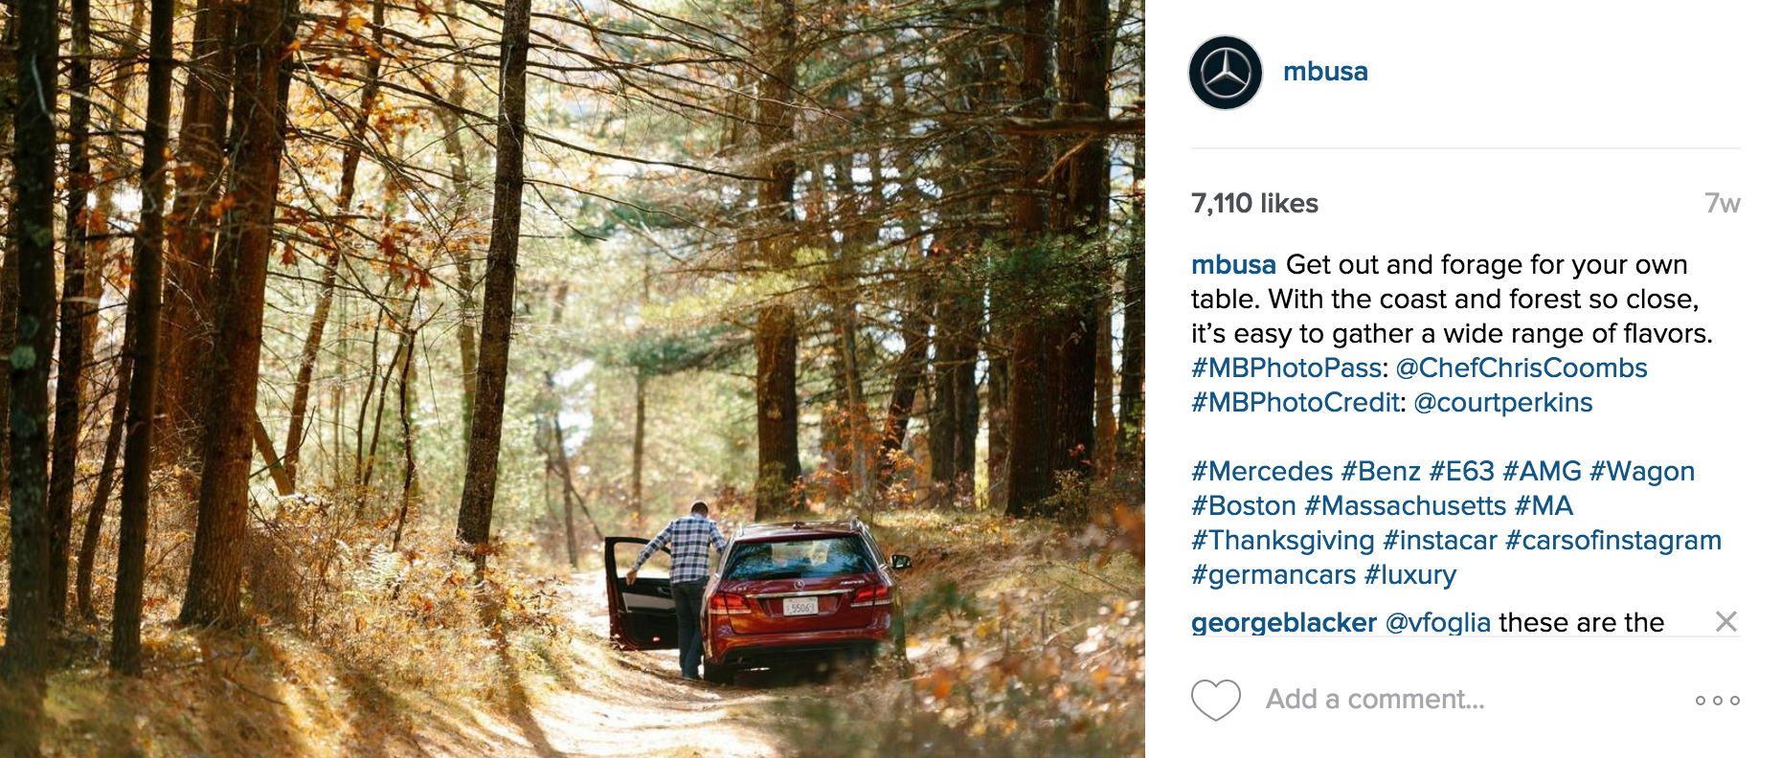
Task: Open the #MBPhotoPass hashtag
Action: (x=1287, y=368)
